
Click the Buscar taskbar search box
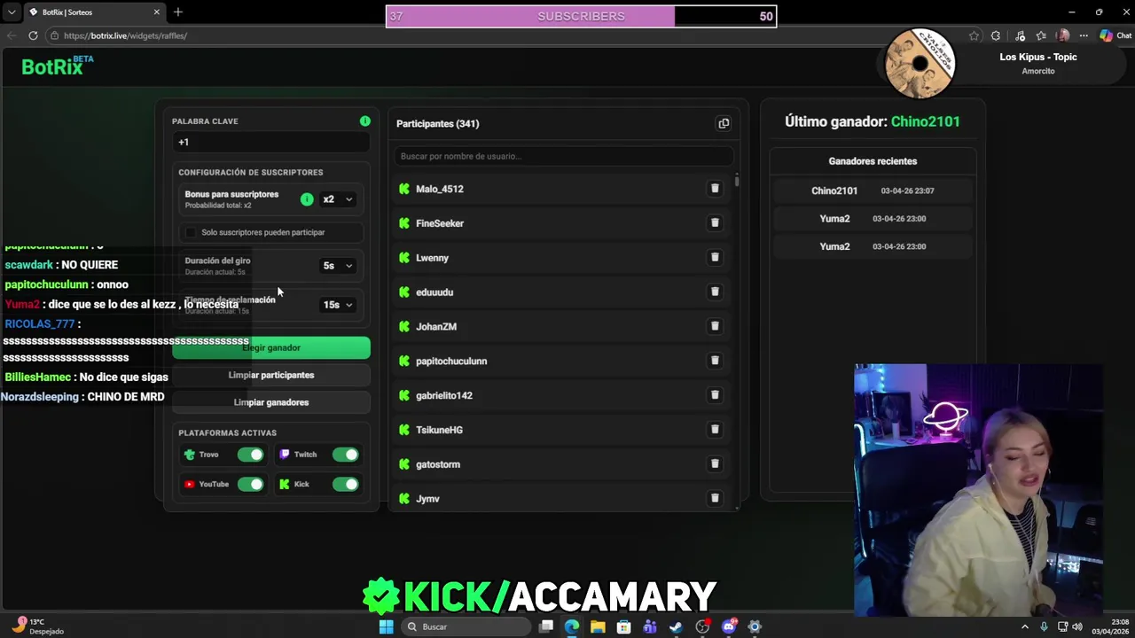pos(468,626)
